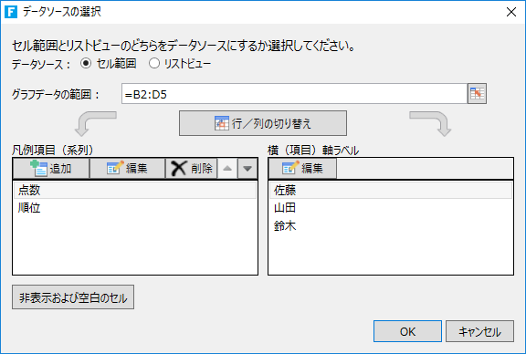526x354 pixels.
Task: Click the 編集 pencil icon in 凡例項目 toolbar
Action: coord(115,168)
